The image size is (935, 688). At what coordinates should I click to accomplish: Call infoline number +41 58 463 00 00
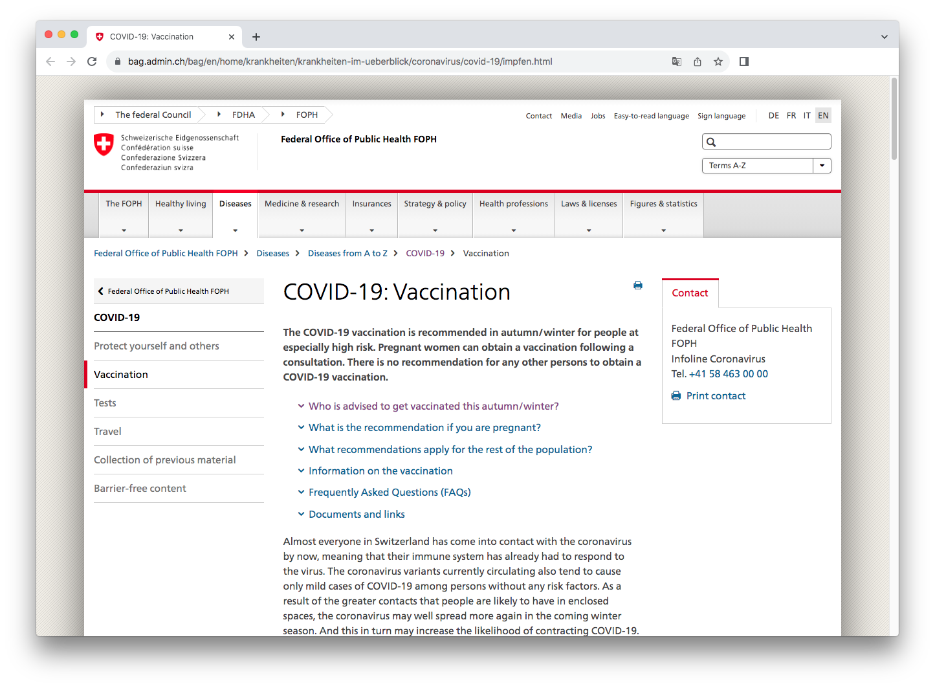(x=729, y=374)
